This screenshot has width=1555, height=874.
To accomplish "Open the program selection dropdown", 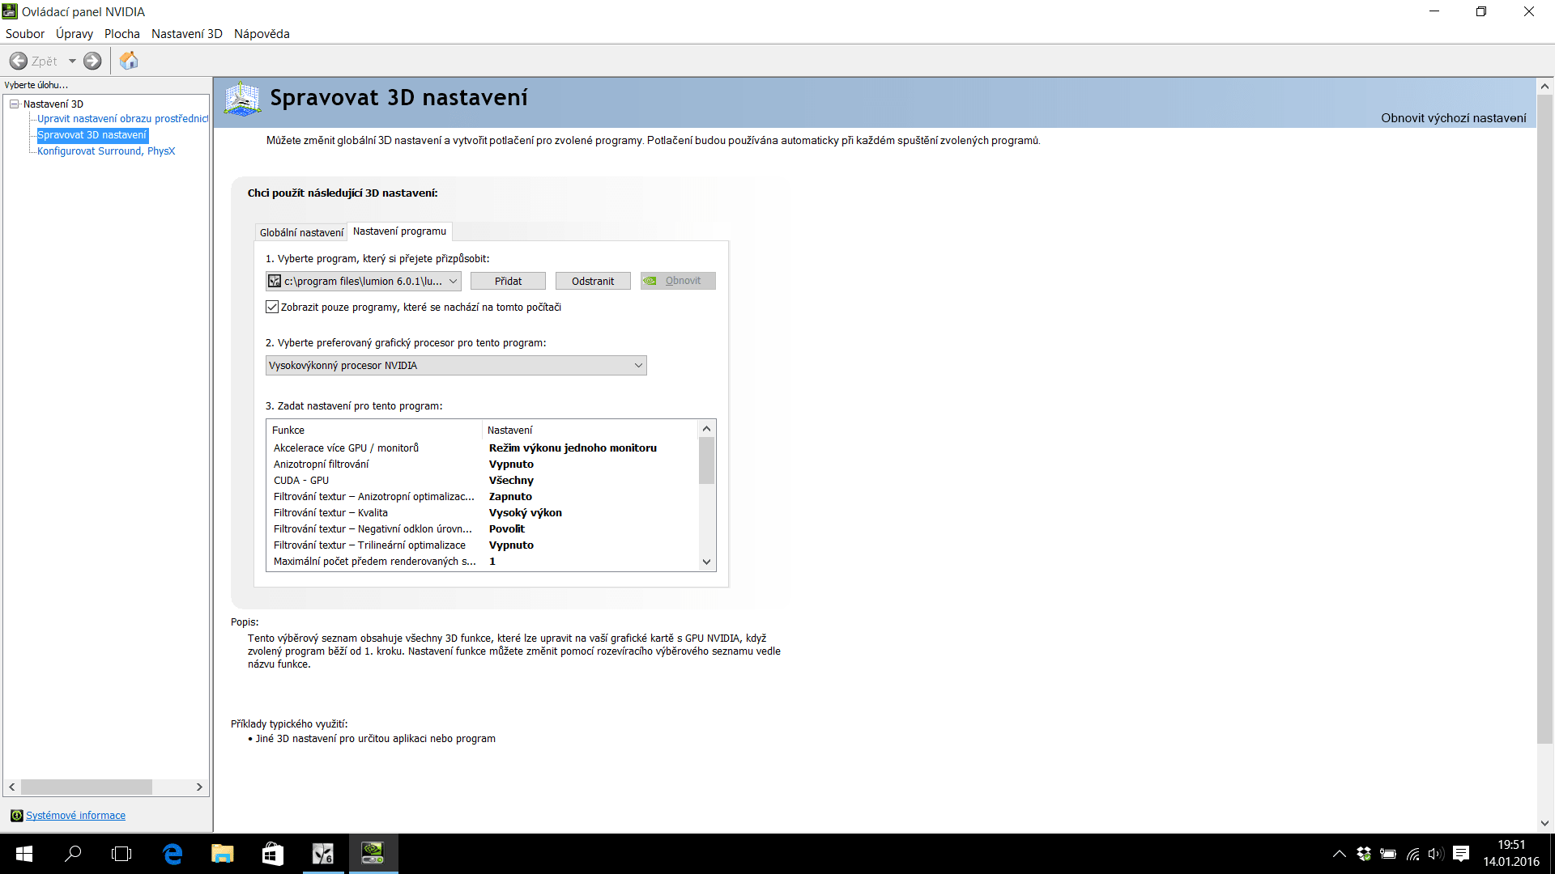I will (364, 281).
